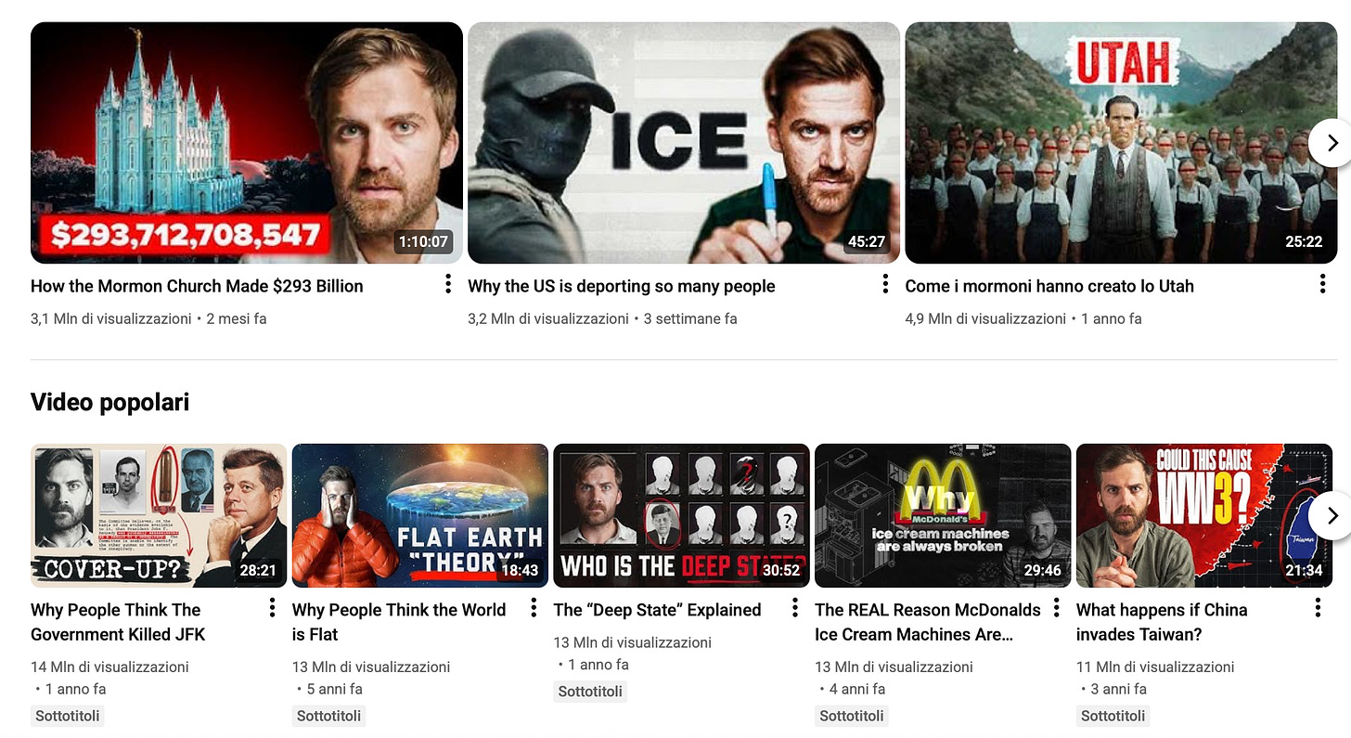Click the '3 anni fa' upload date
This screenshot has height=738, width=1351.
click(x=1119, y=689)
